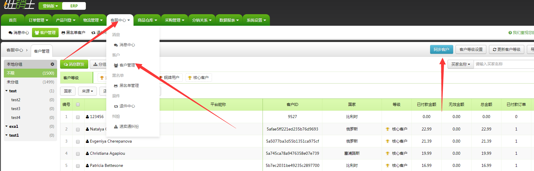The image size is (534, 171).
Task: Check the box for Patricia Bettesone
Action: 78,166
